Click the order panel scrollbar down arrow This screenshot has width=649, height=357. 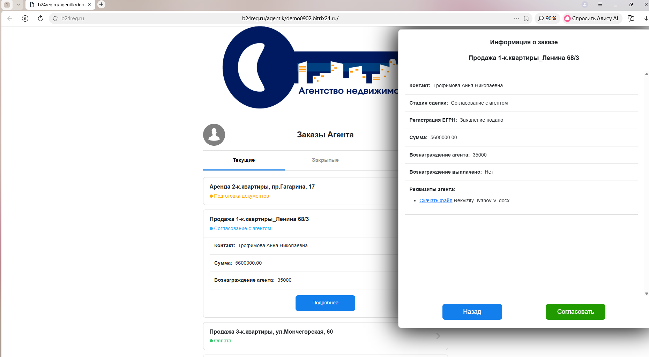[647, 294]
